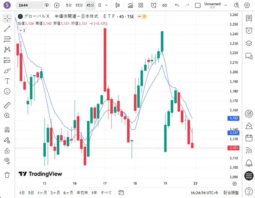Viewport: 255px width, 198px height.
Task: Activate the zoom in tool
Action: click(7, 115)
